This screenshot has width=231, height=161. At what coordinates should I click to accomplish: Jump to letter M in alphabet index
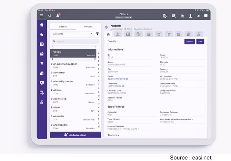tap(99, 96)
